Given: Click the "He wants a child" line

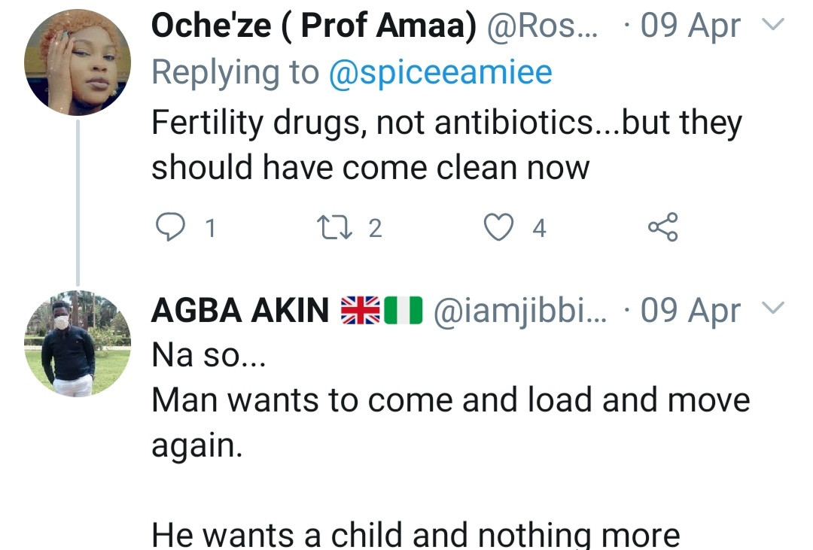Looking at the screenshot, I should point(416,534).
